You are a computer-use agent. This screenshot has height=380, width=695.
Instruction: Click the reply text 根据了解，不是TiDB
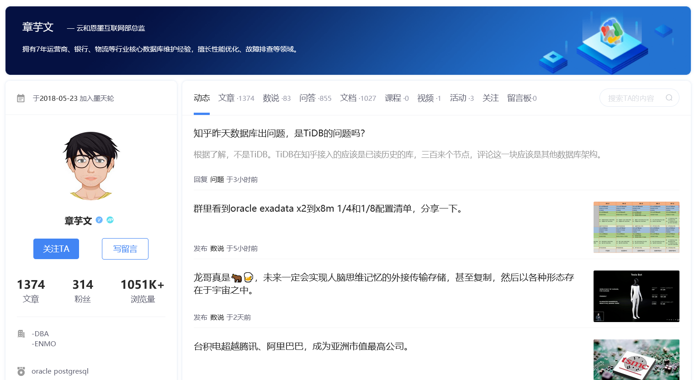click(x=398, y=155)
